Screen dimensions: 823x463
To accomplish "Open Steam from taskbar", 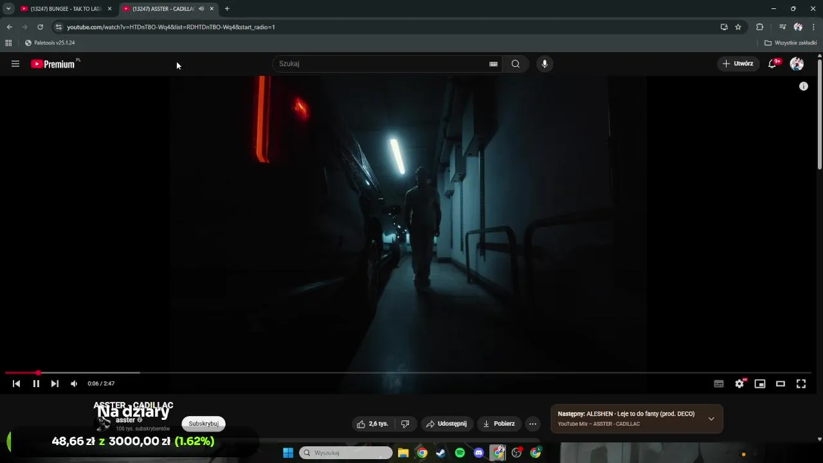I will pyautogui.click(x=441, y=453).
